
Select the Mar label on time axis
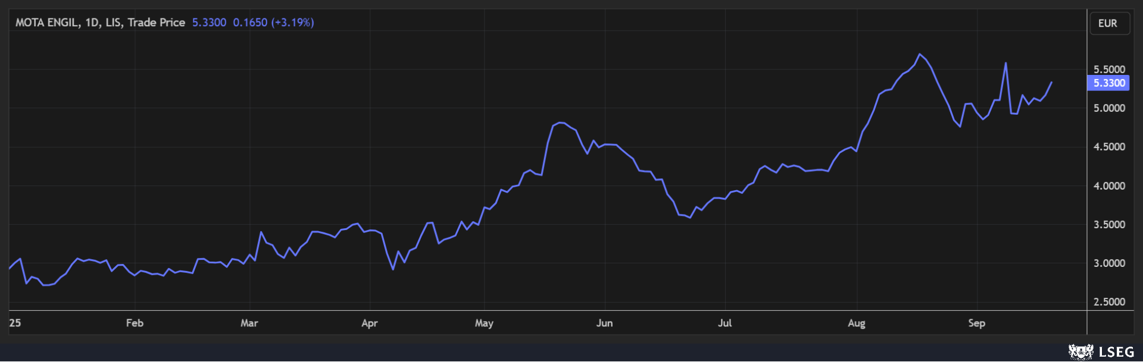tap(249, 323)
